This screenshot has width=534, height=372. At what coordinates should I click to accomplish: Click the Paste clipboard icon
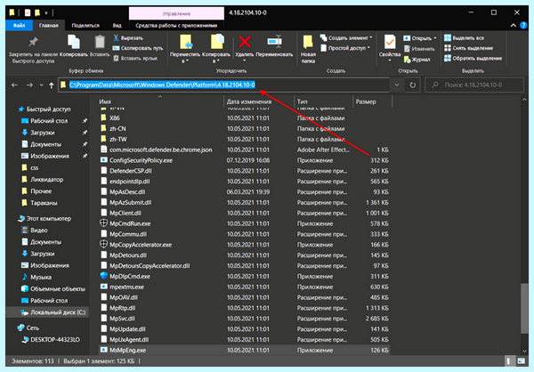100,42
